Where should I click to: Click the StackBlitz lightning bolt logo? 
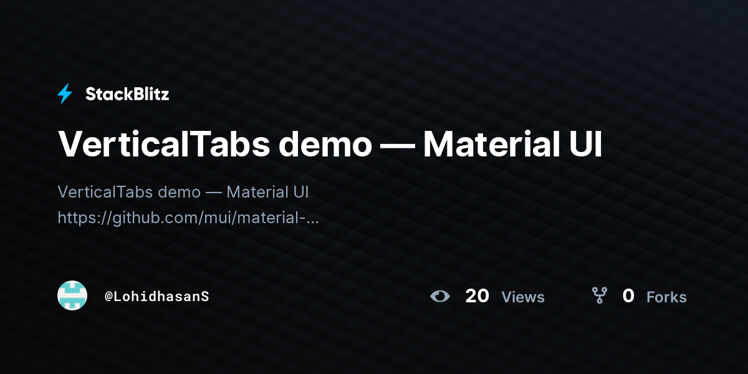(x=65, y=94)
